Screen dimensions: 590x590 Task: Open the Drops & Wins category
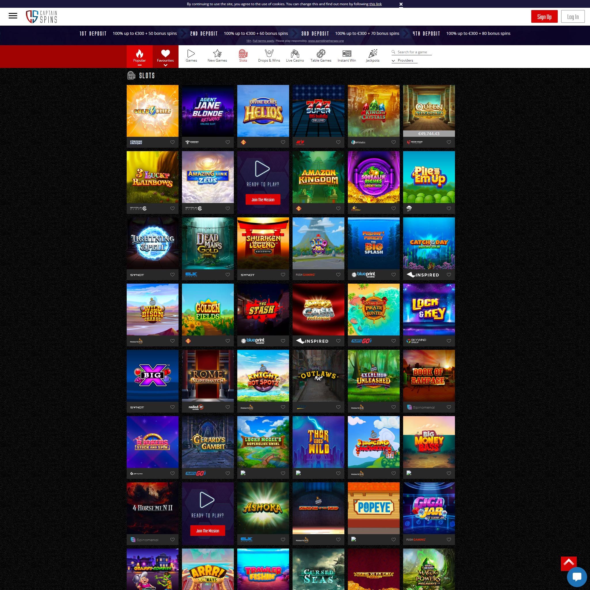click(269, 56)
